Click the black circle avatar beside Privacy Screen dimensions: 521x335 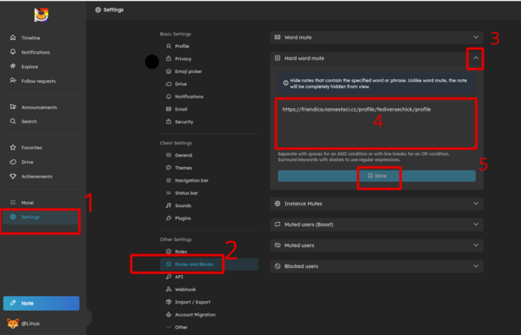pyautogui.click(x=152, y=62)
